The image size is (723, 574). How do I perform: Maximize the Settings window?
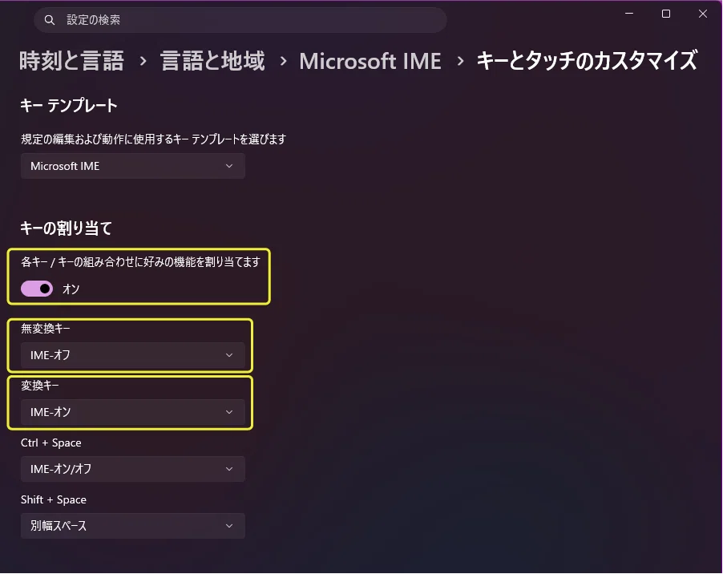pos(666,14)
